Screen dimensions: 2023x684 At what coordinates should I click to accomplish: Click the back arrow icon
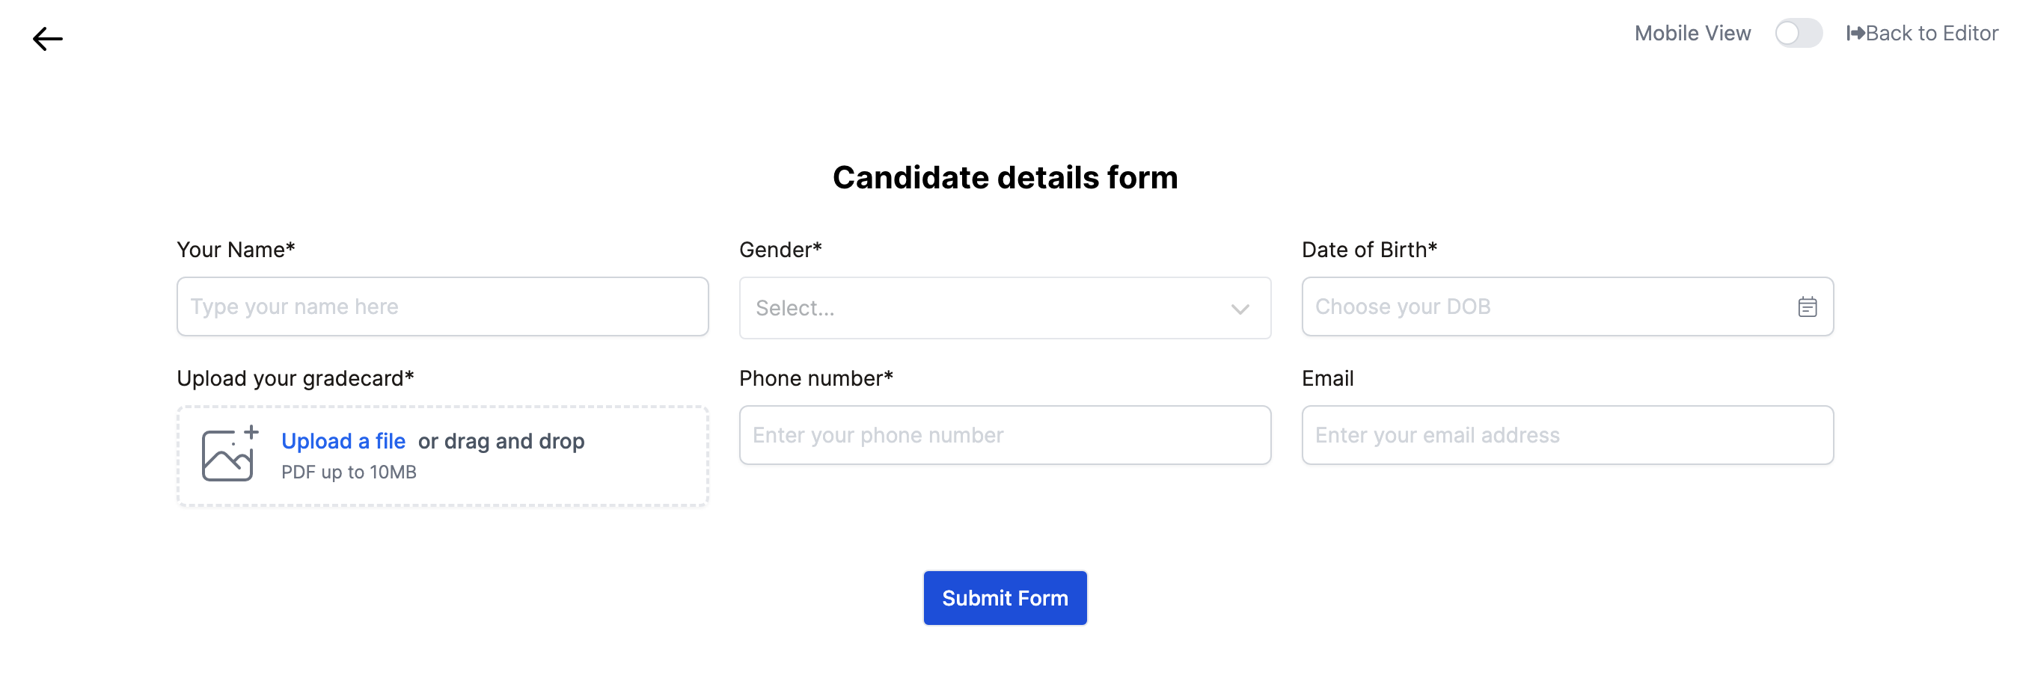(47, 38)
